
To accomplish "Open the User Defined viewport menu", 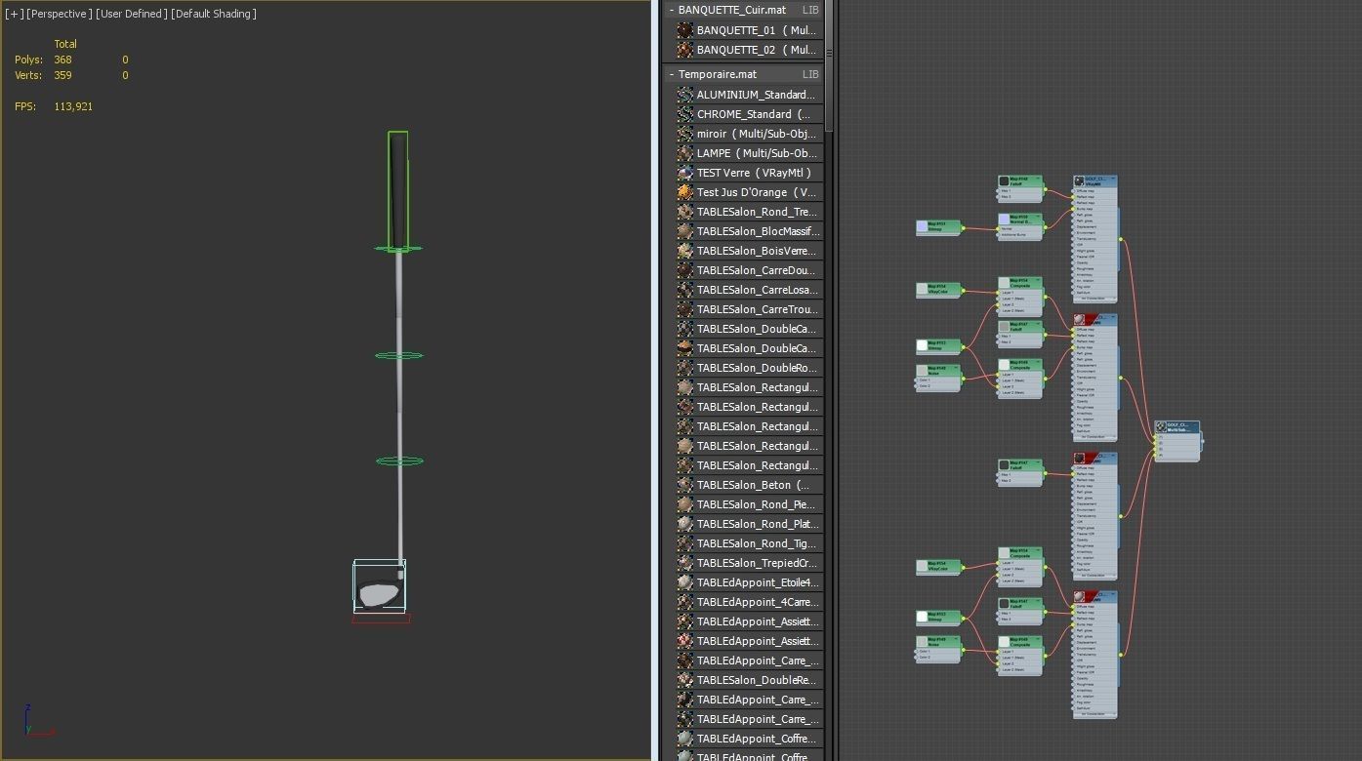I will point(132,14).
